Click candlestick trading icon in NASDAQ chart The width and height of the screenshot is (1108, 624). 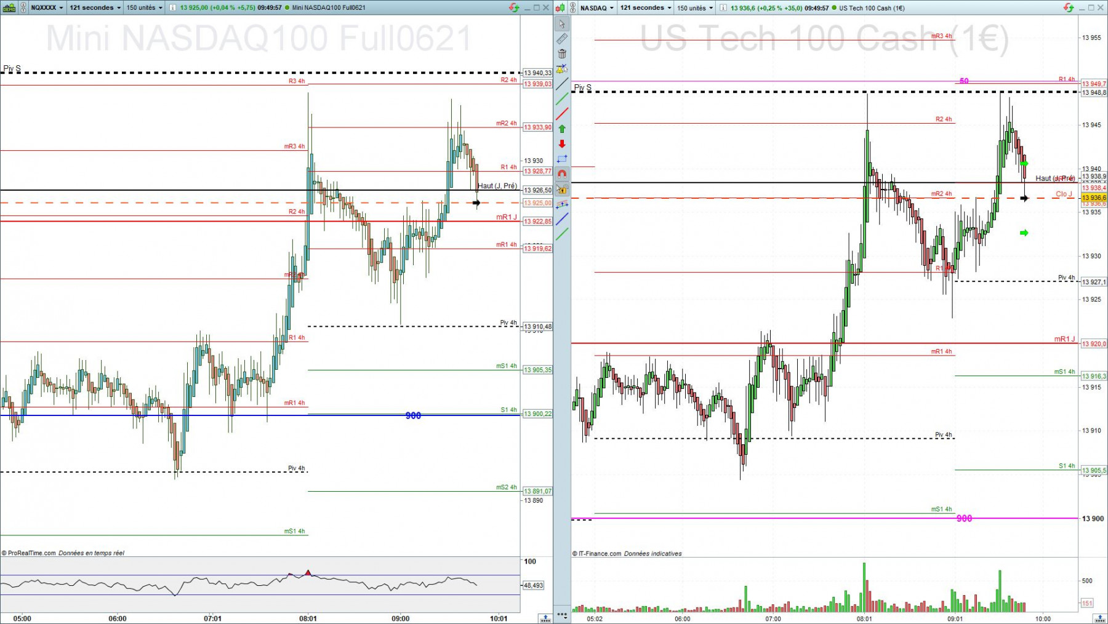click(x=560, y=8)
